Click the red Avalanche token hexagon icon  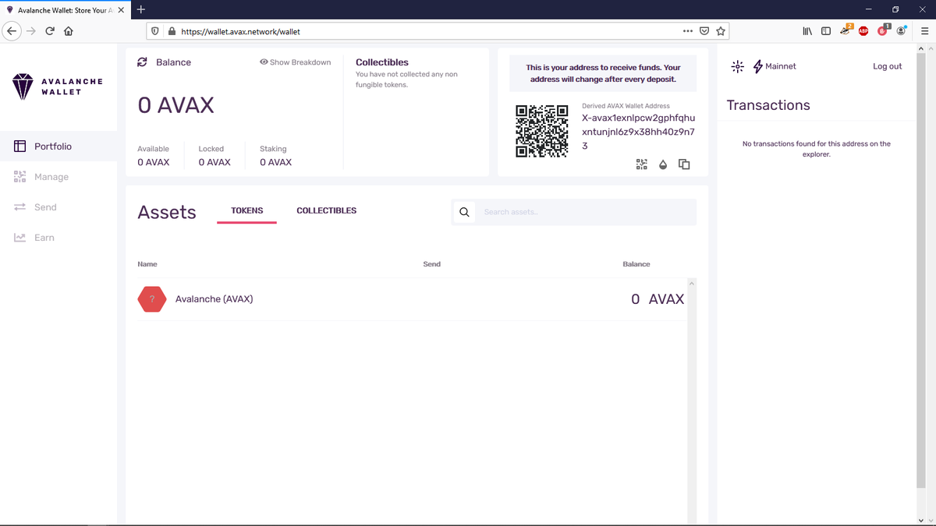click(x=152, y=299)
